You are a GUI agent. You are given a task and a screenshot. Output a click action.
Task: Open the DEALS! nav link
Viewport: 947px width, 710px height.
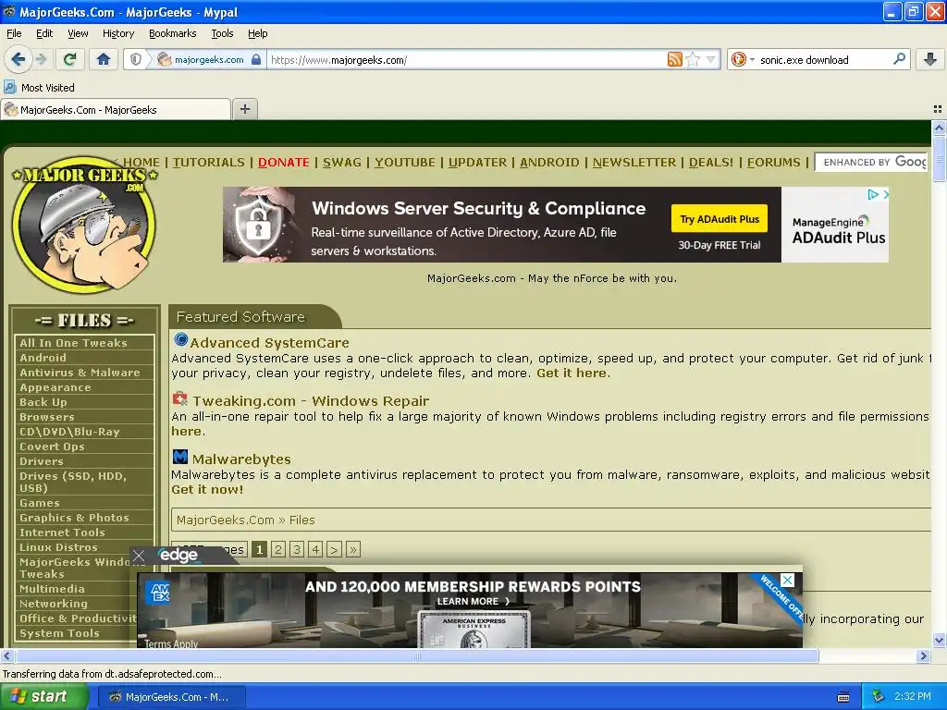pyautogui.click(x=711, y=162)
